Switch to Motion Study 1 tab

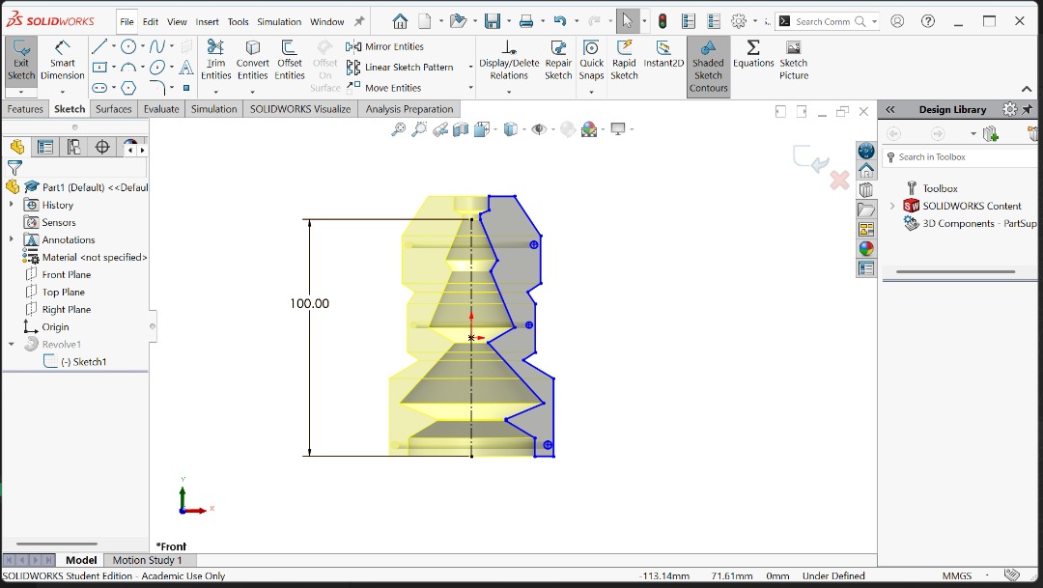pos(148,560)
